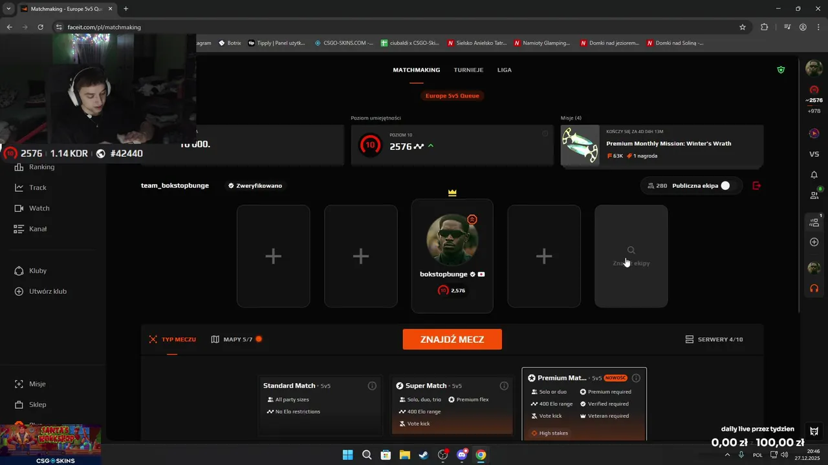
Task: Add player in first empty party slot
Action: pos(274,256)
